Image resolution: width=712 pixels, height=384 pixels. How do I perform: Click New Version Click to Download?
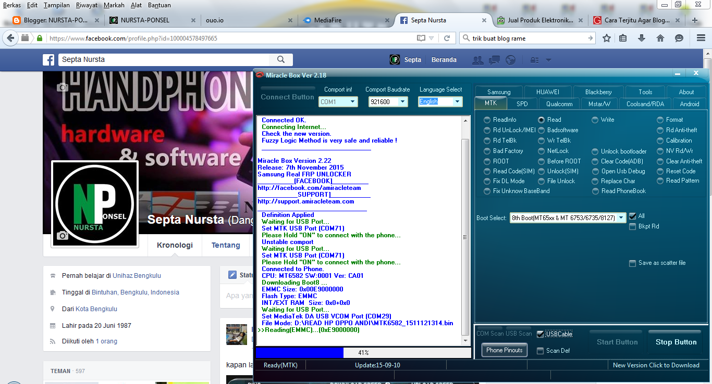(x=656, y=365)
